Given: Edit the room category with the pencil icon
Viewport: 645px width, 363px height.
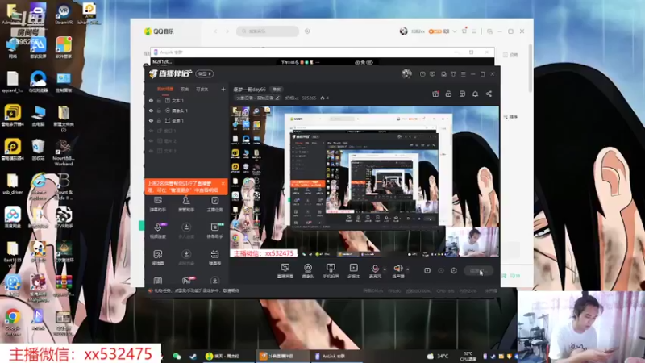Looking at the screenshot, I should (277, 98).
